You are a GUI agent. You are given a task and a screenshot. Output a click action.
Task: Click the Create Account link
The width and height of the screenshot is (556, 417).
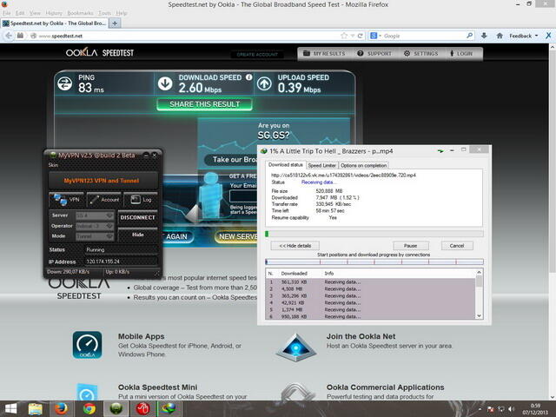pyautogui.click(x=257, y=54)
